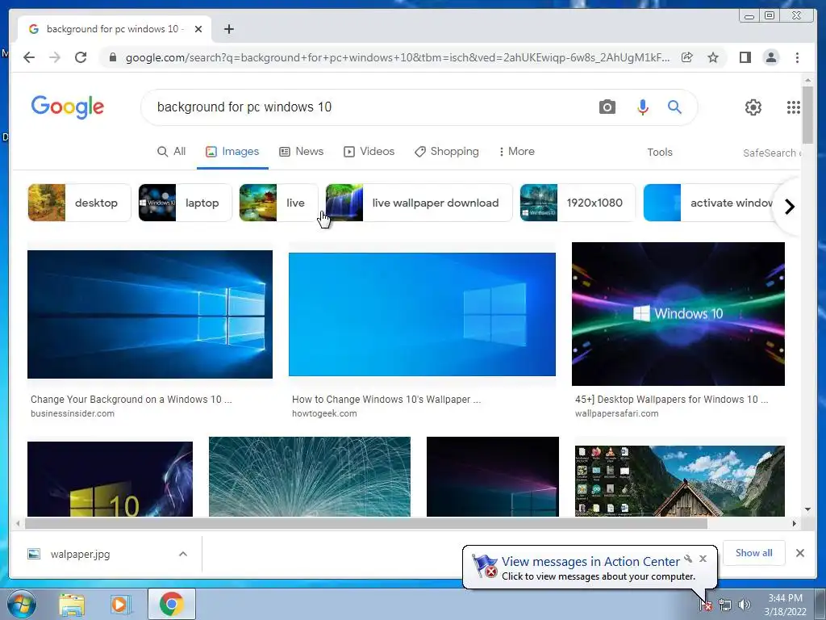Click the page's vertical scrollbar thumb
826x620 pixels.
pyautogui.click(x=807, y=115)
